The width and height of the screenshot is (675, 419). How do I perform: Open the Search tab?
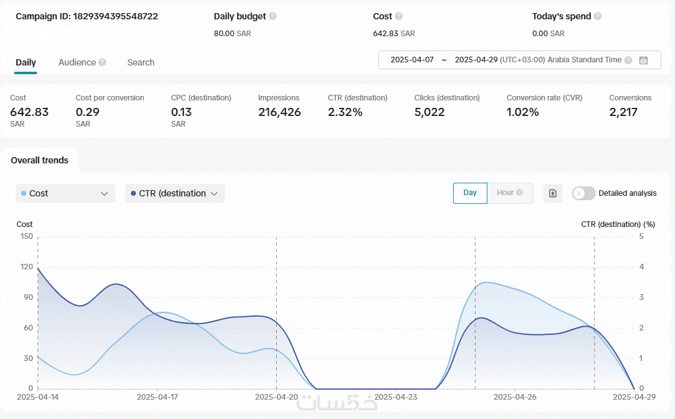tap(141, 62)
